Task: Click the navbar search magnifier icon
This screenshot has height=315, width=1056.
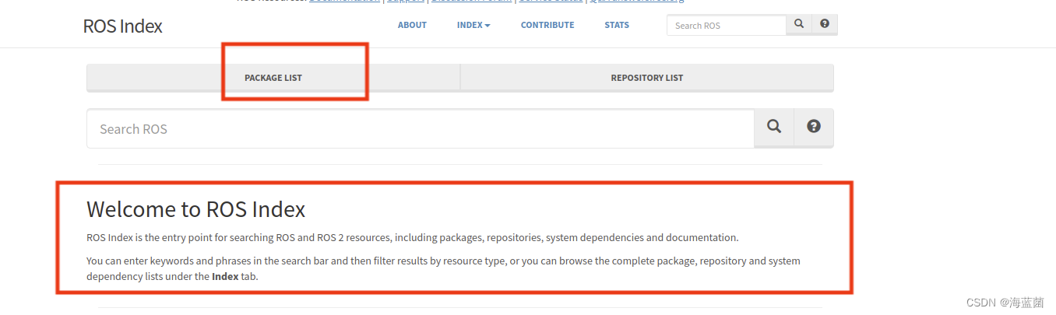Action: pyautogui.click(x=799, y=25)
